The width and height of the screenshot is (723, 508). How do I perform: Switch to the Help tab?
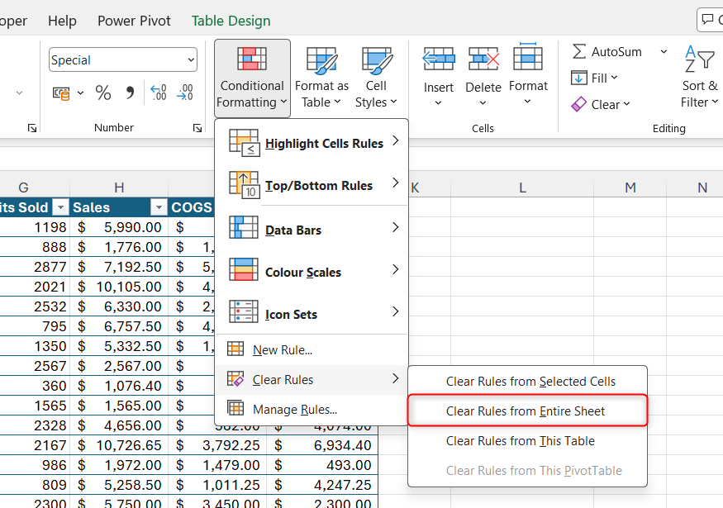tap(62, 21)
